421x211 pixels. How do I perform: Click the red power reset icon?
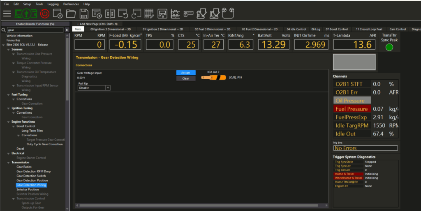(44, 14)
